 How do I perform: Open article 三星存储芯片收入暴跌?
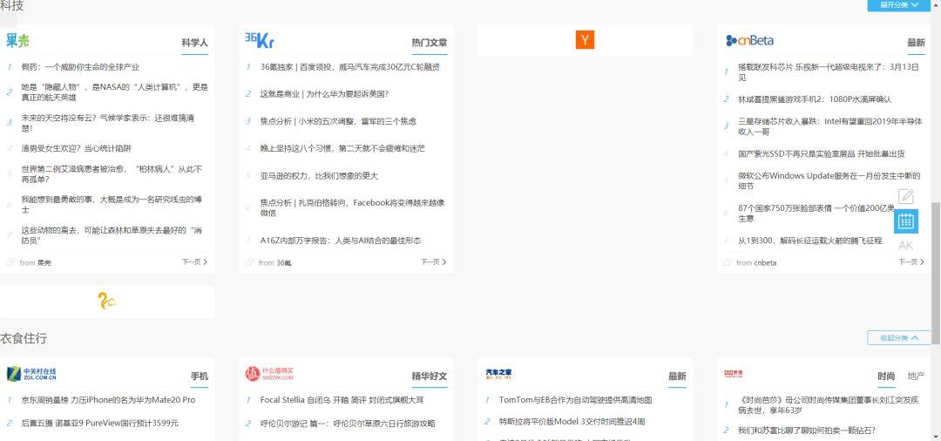(x=829, y=126)
